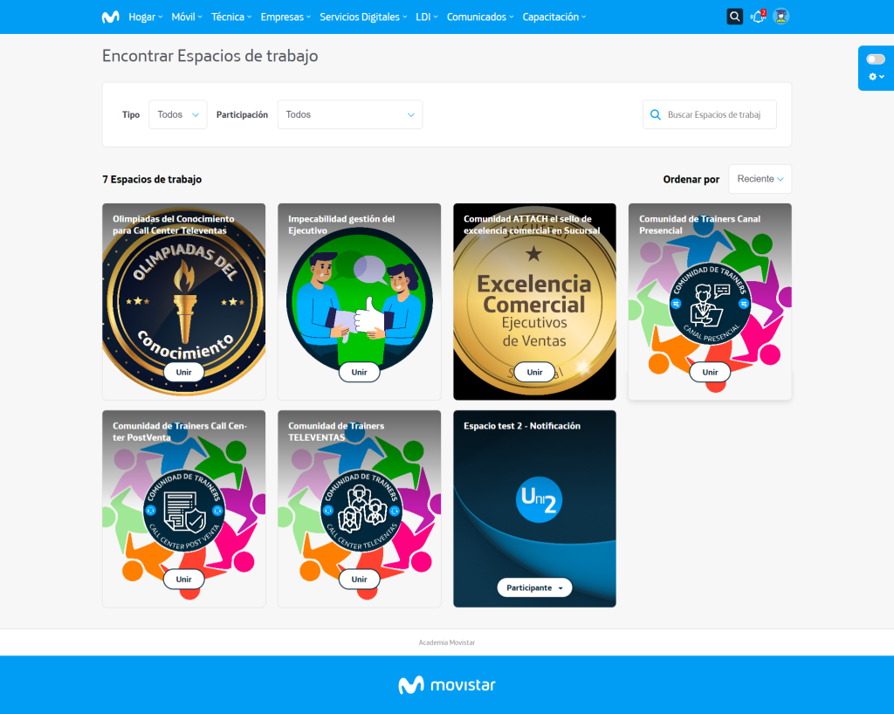Open Impecabilidad gestión del Ejecutivo title
This screenshot has width=894, height=714.
[341, 224]
